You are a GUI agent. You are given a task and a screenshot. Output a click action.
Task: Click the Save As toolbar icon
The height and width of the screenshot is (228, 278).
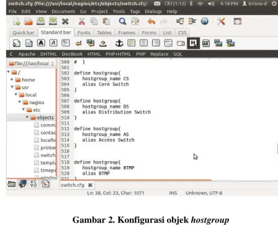click(53, 21)
